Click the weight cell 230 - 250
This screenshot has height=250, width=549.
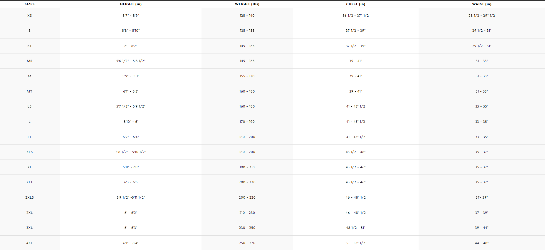(x=247, y=228)
